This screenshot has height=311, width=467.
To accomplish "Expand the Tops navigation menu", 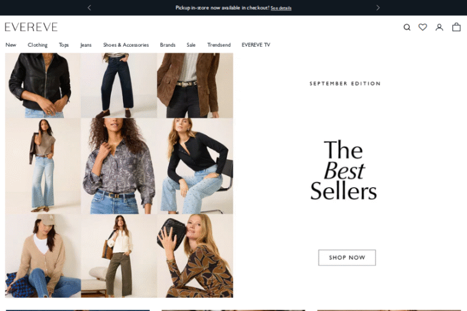I will (64, 45).
